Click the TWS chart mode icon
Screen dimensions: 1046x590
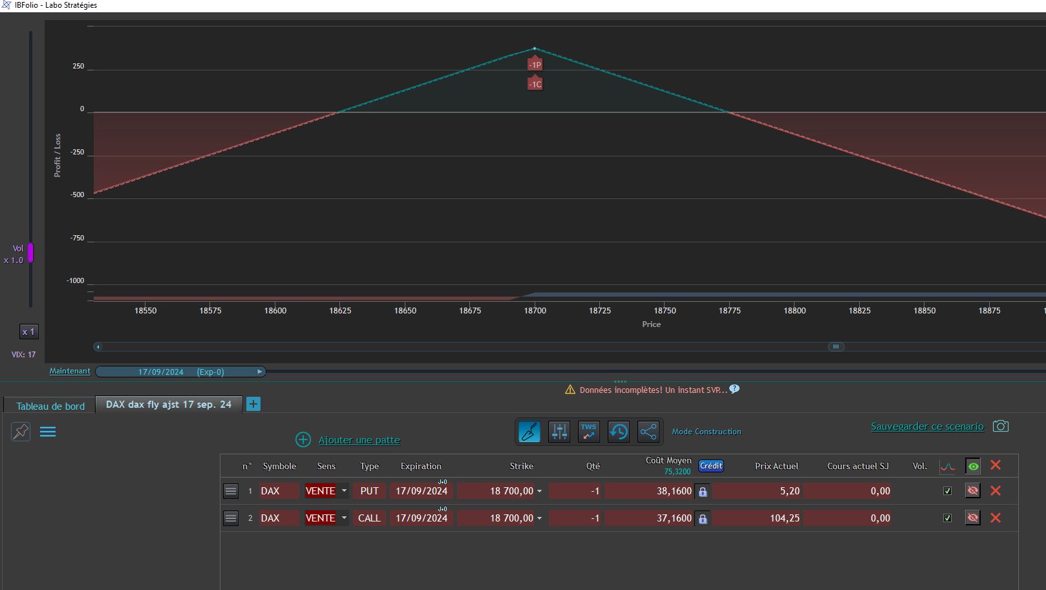click(x=589, y=432)
